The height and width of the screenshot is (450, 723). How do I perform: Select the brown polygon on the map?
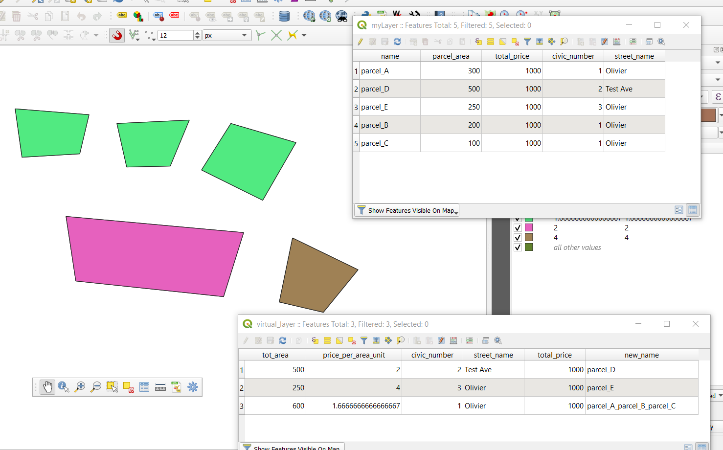[316, 278]
